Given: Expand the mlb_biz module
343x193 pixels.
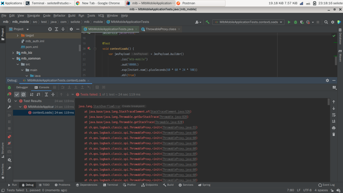Looking at the screenshot, I should coord(13,53).
